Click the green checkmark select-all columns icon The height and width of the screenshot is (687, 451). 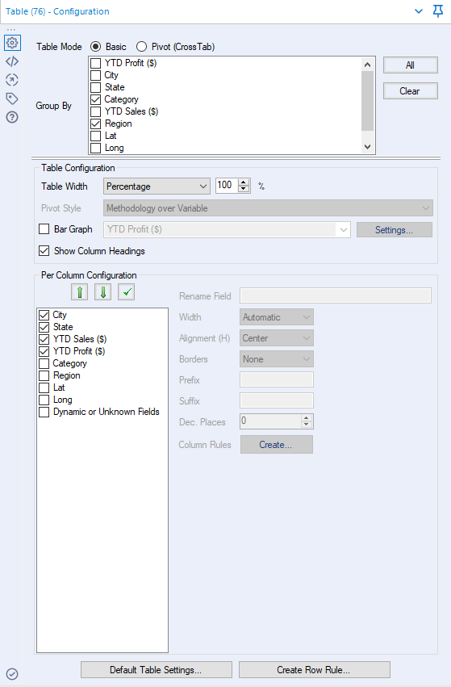pyautogui.click(x=126, y=291)
